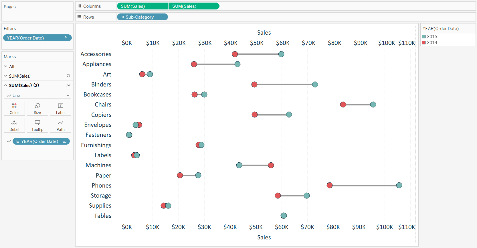477x248 pixels.
Task: Expand the All marks section
Action: point(5,66)
